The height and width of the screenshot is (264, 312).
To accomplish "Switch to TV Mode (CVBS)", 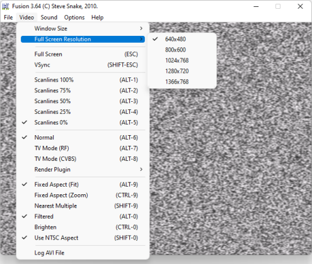I will (83, 159).
